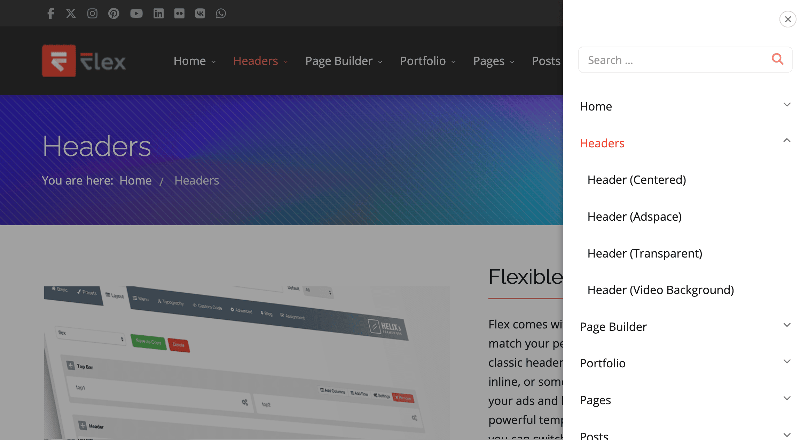Click the Home breadcrumb link
This screenshot has height=440, width=808.
pos(135,180)
